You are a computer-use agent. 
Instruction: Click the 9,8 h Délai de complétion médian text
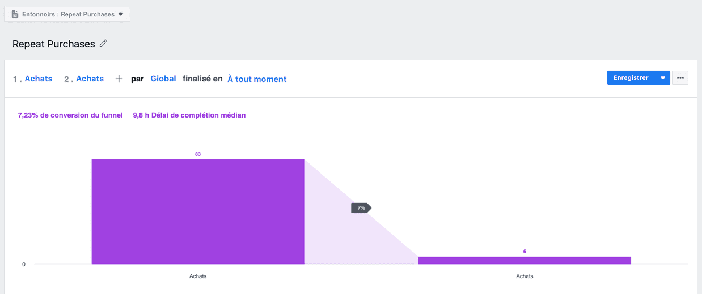click(x=189, y=115)
